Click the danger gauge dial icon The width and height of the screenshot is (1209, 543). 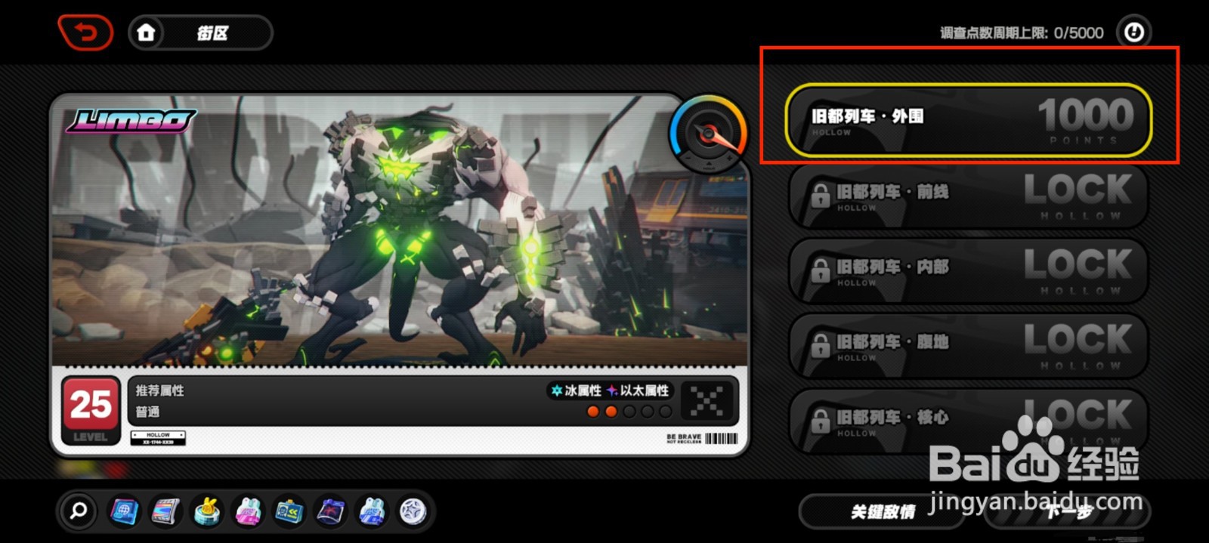(x=708, y=134)
